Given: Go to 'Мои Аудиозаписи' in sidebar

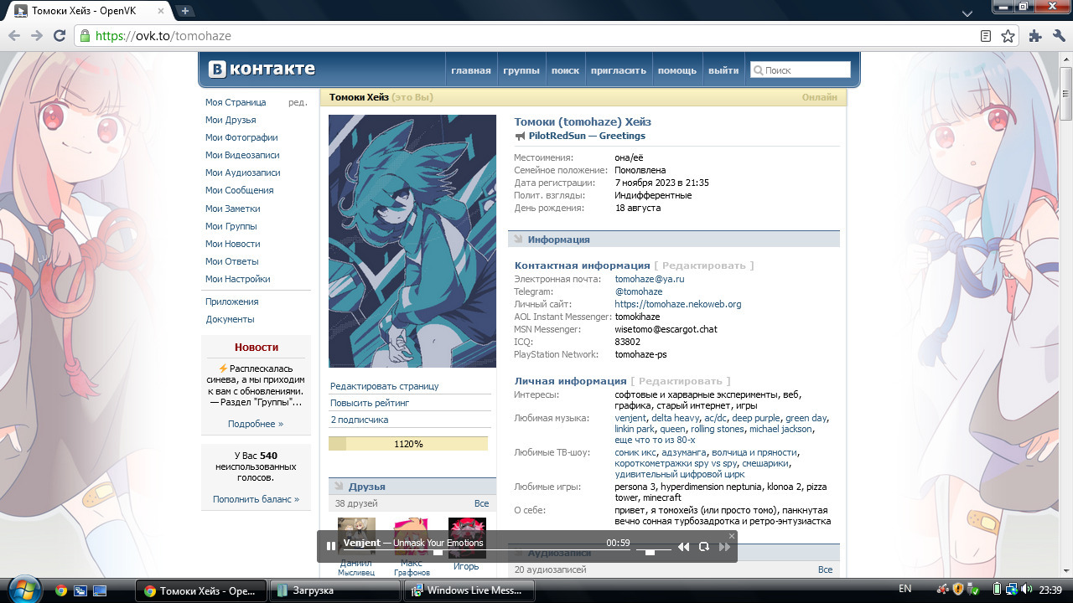Looking at the screenshot, I should click(x=243, y=173).
